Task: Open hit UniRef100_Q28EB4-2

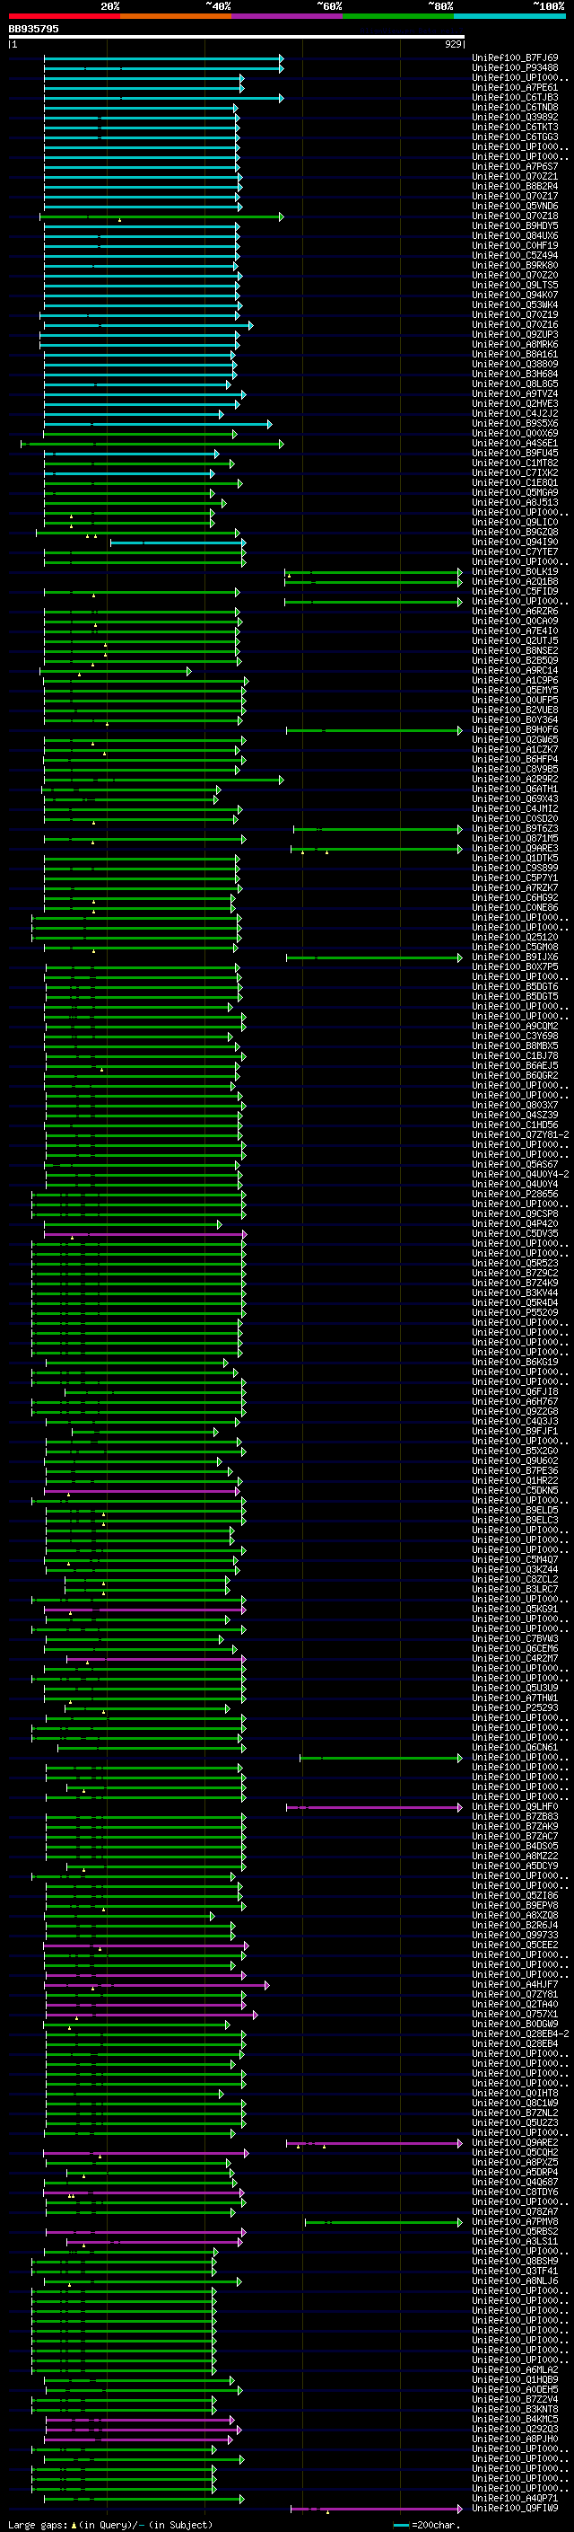Action: pos(520,2034)
